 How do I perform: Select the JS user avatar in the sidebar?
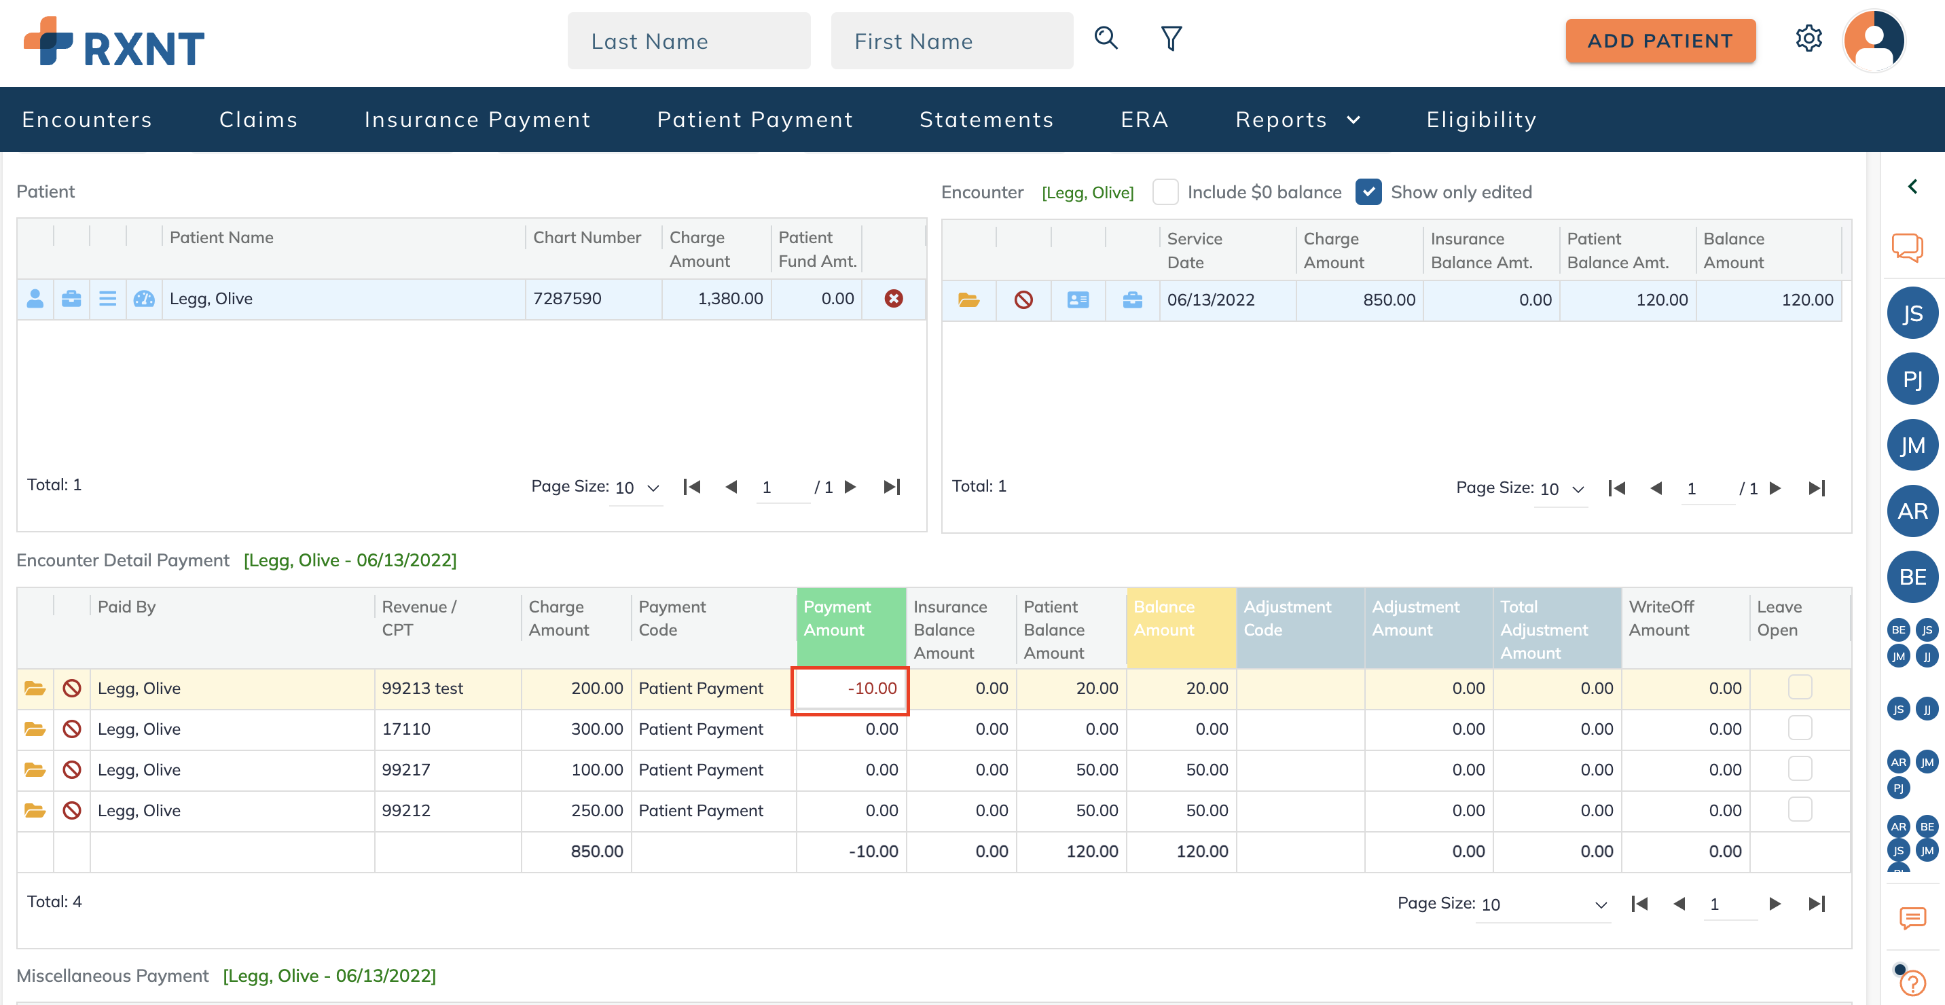click(x=1912, y=313)
